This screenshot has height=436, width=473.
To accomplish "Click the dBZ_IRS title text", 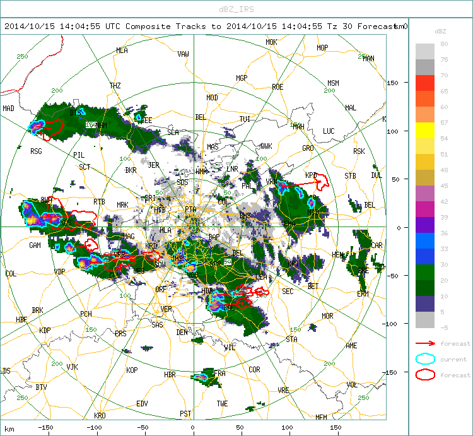I will (x=237, y=9).
